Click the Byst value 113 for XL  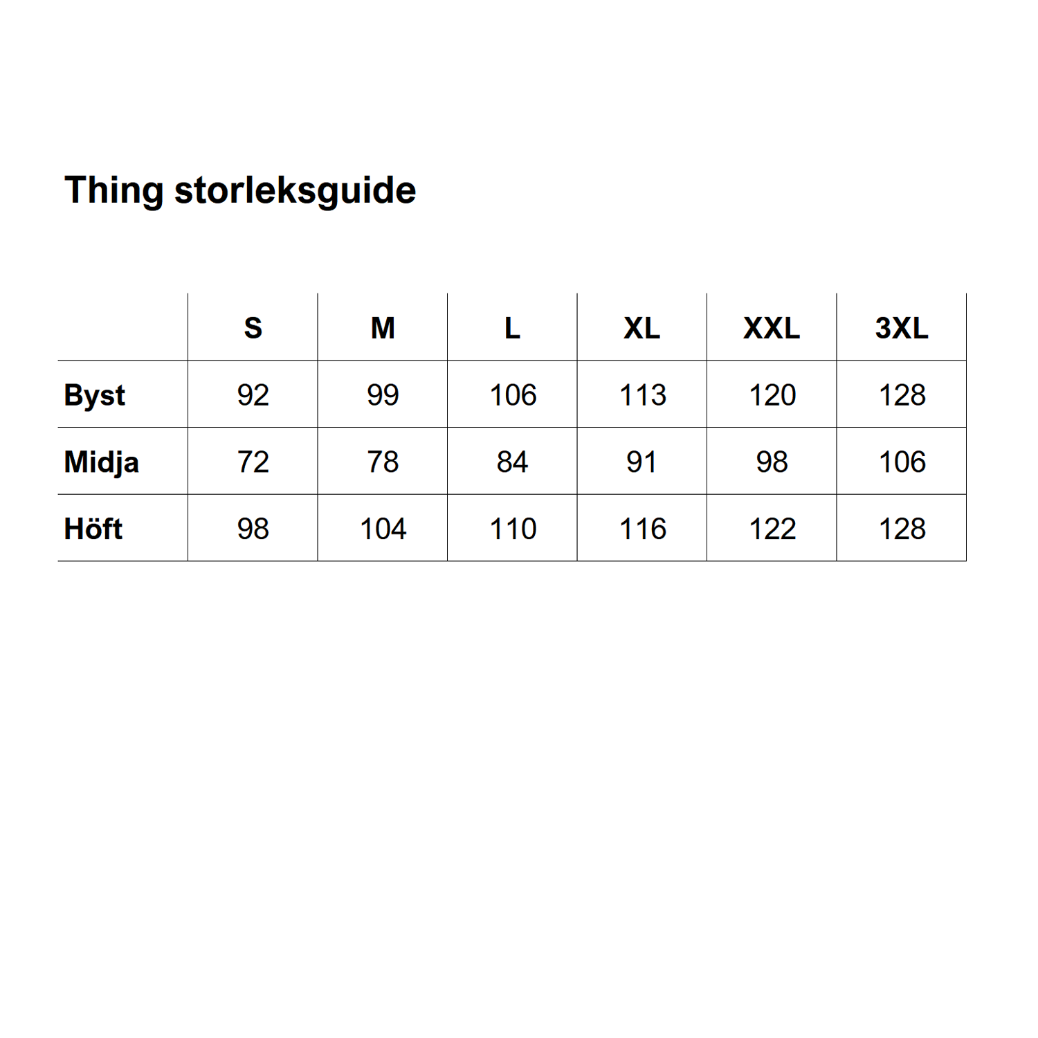click(x=642, y=395)
